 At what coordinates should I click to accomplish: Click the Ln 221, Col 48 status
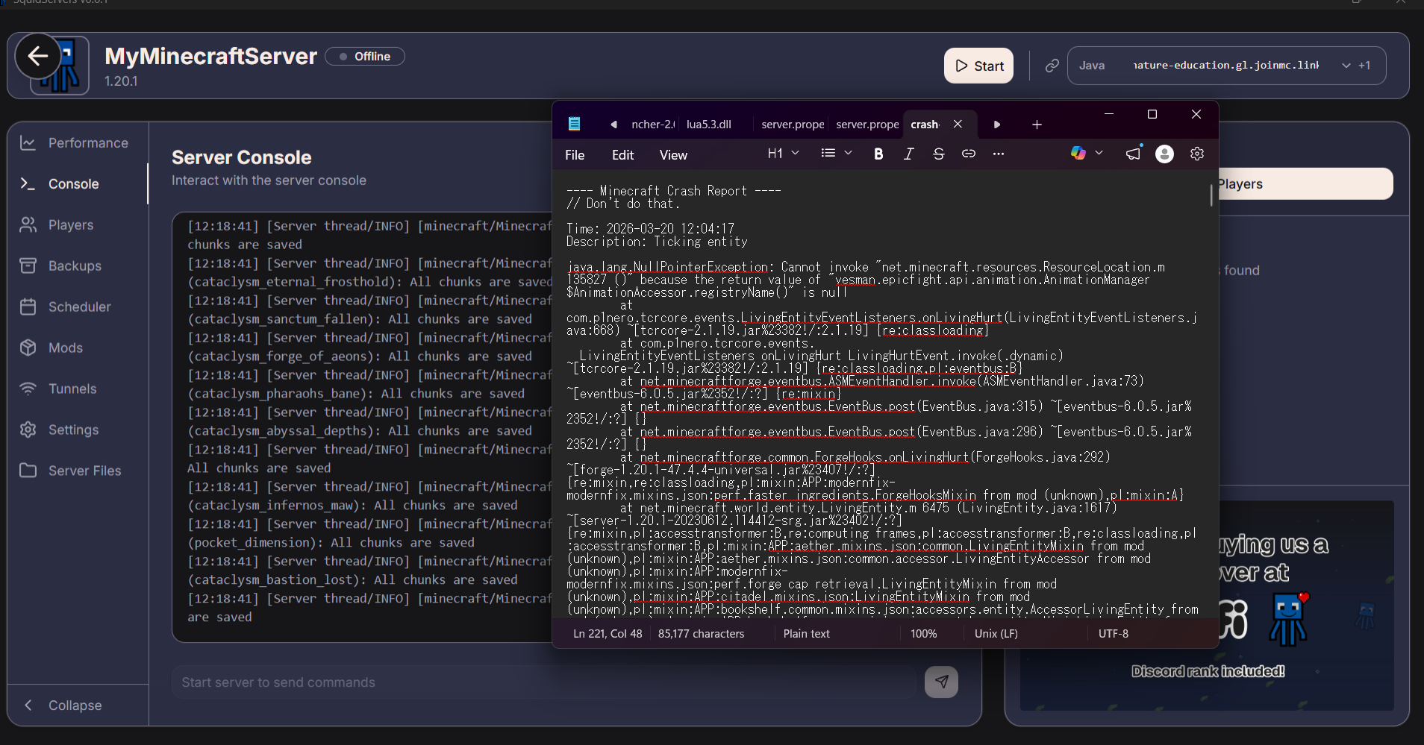[608, 633]
